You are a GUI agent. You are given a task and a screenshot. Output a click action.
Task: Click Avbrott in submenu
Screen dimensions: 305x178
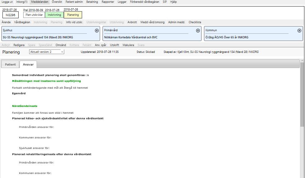pyautogui.click(x=132, y=22)
